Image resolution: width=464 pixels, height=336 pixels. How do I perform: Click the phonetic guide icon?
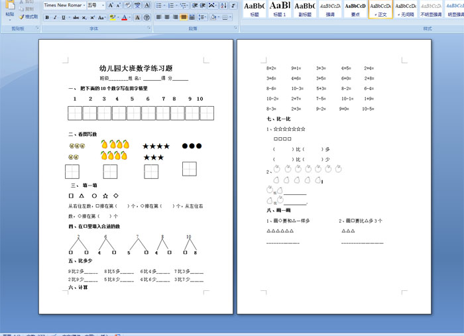138,5
